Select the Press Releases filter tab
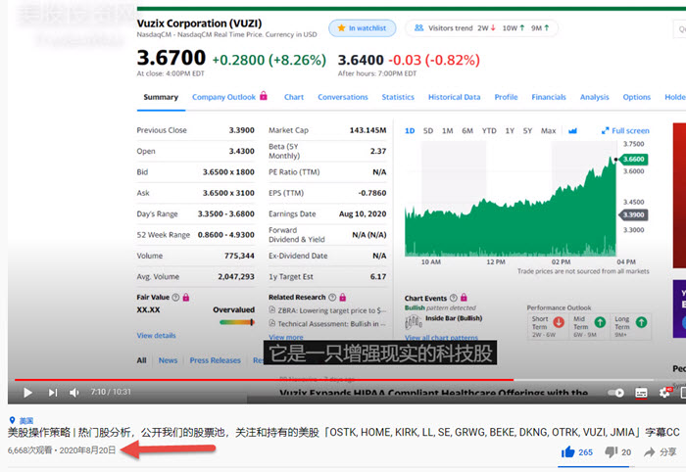 [x=216, y=360]
